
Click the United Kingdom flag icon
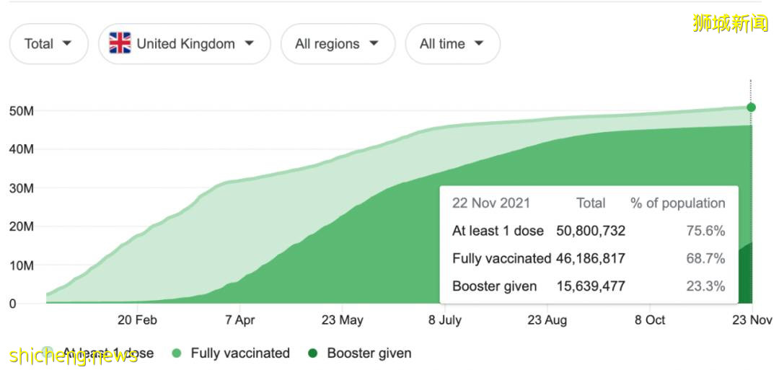click(x=120, y=43)
